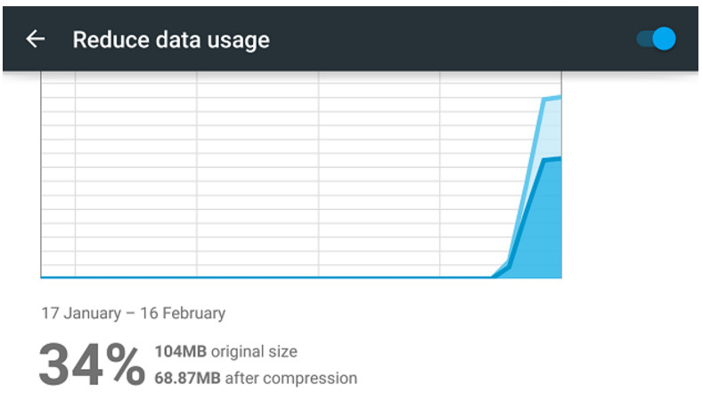Click where the chart lines begin rising

tap(493, 276)
